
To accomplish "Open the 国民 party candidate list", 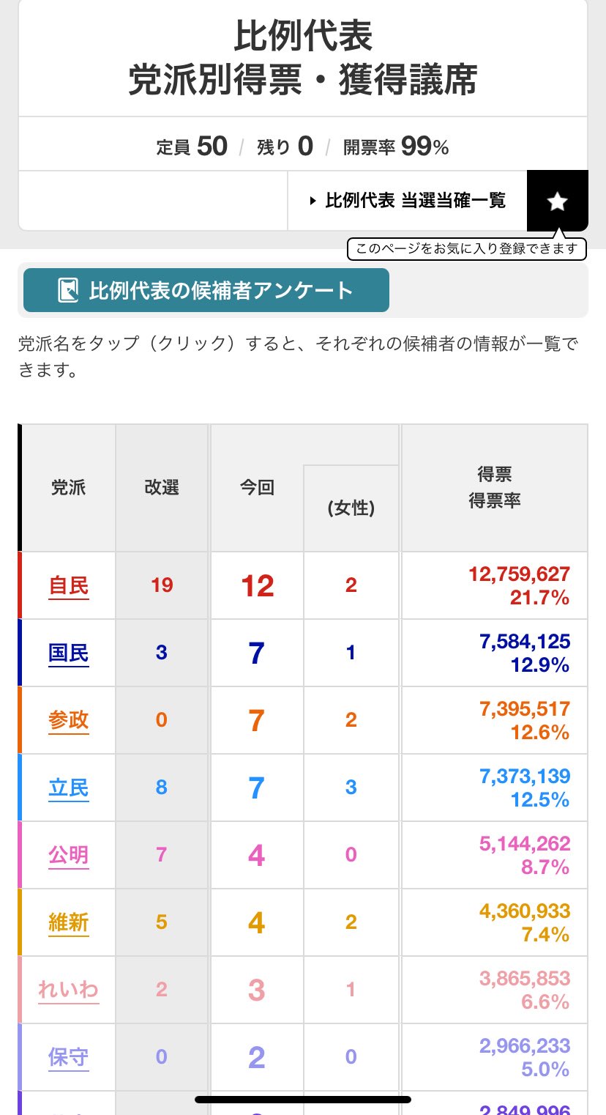I will coord(69,653).
